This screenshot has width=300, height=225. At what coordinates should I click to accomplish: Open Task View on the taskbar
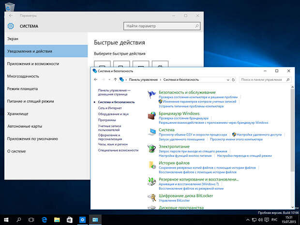coord(31,220)
